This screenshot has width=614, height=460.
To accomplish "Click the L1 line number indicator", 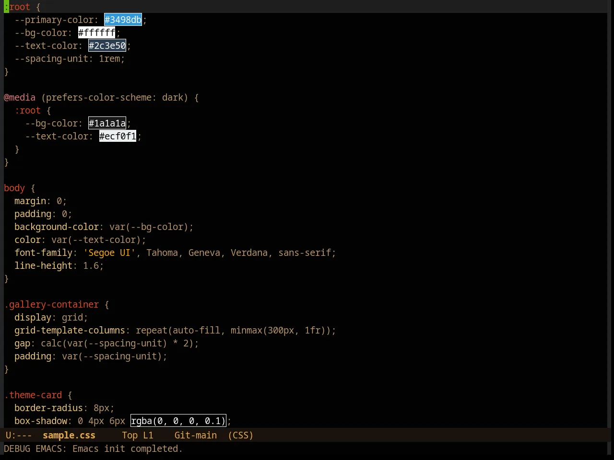I will pyautogui.click(x=148, y=435).
